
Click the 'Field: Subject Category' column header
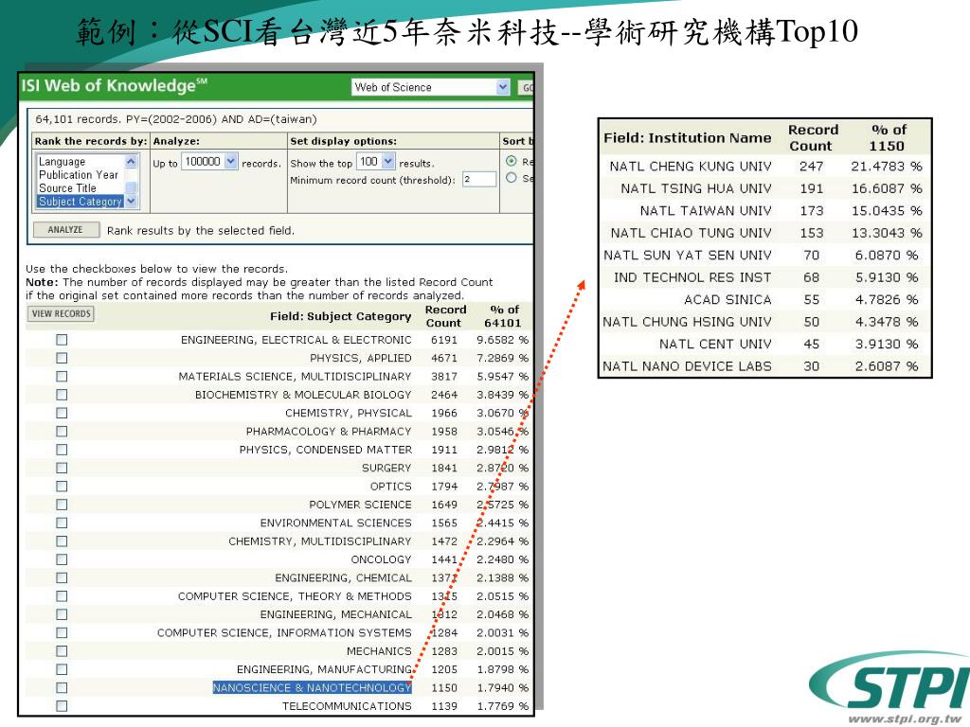[341, 316]
